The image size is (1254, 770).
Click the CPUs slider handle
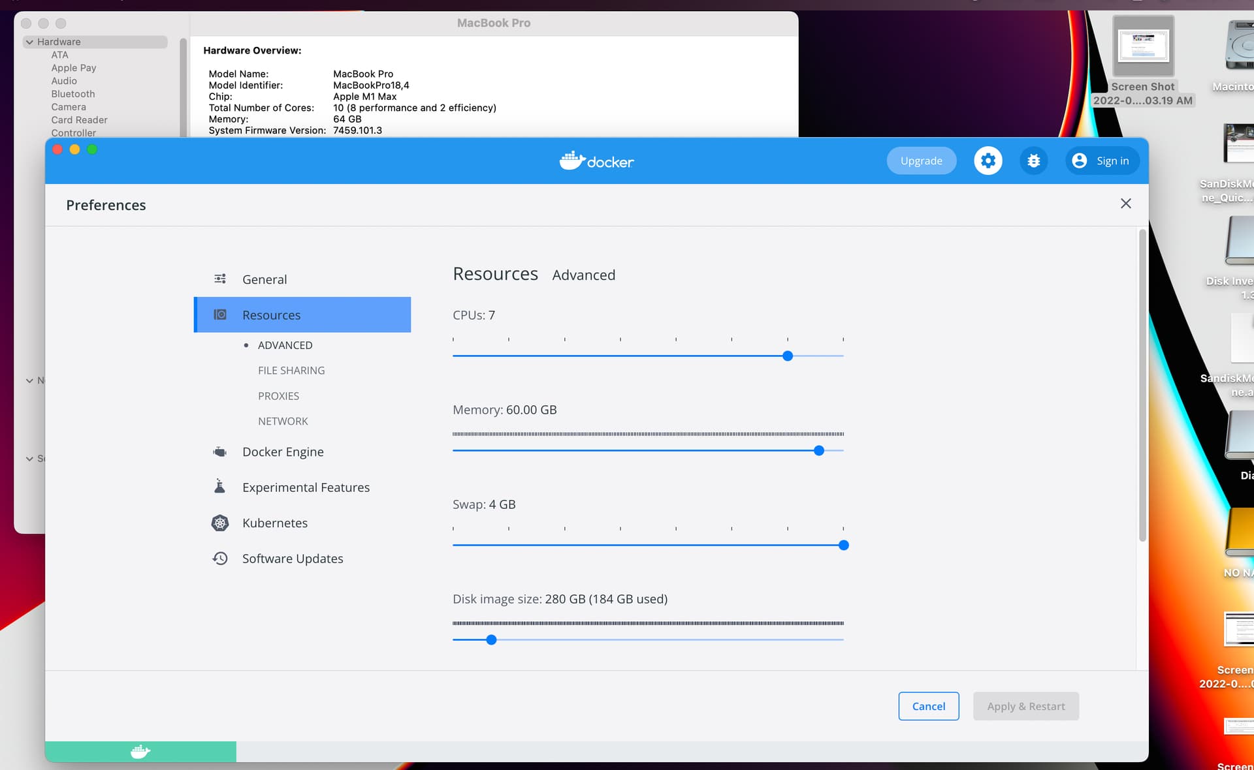point(787,356)
